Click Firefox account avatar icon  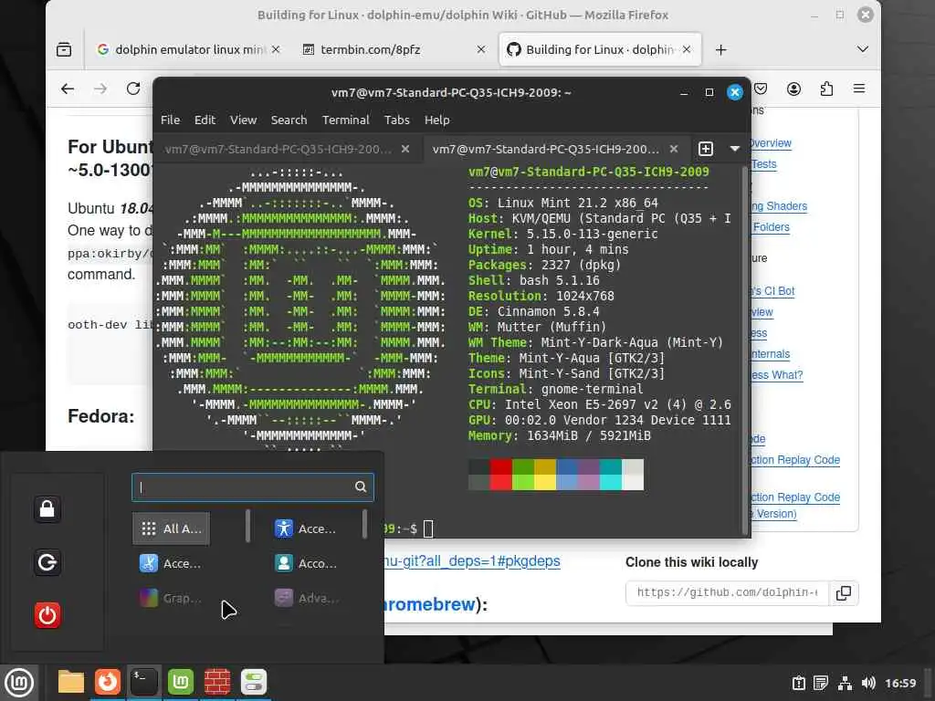point(793,89)
